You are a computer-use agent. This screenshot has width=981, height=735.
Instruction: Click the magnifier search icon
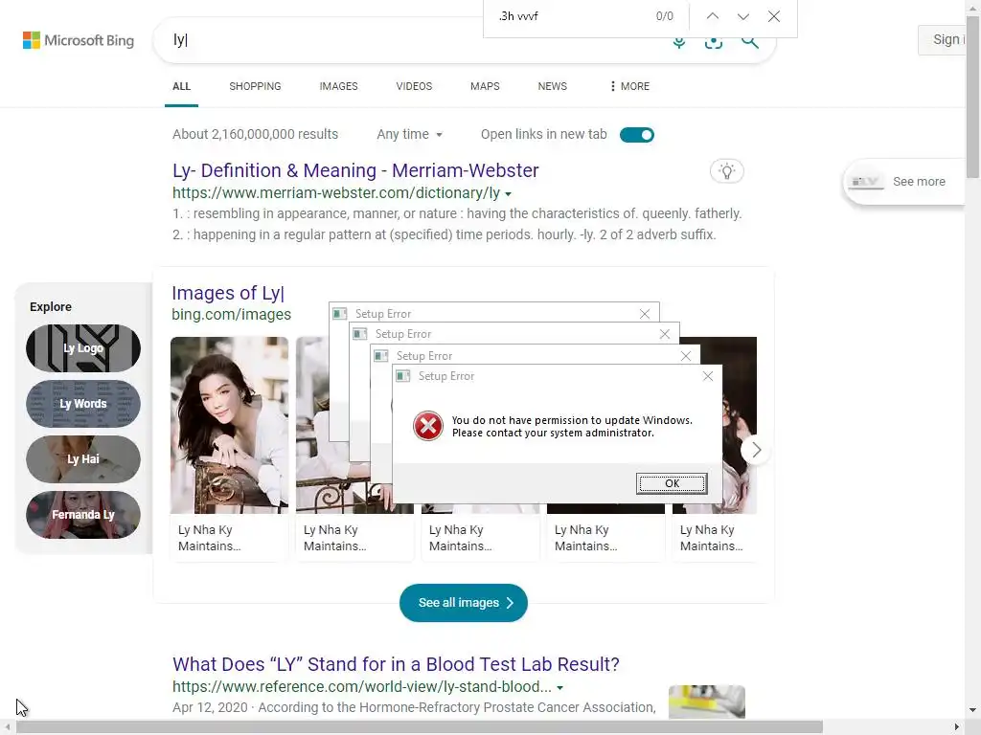(x=749, y=42)
